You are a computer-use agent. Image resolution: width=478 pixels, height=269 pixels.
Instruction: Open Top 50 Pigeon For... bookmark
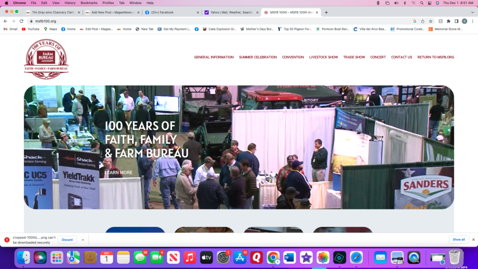[x=295, y=29]
